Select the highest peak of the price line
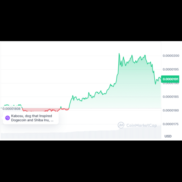This screenshot has width=182, height=182. pos(119,54)
